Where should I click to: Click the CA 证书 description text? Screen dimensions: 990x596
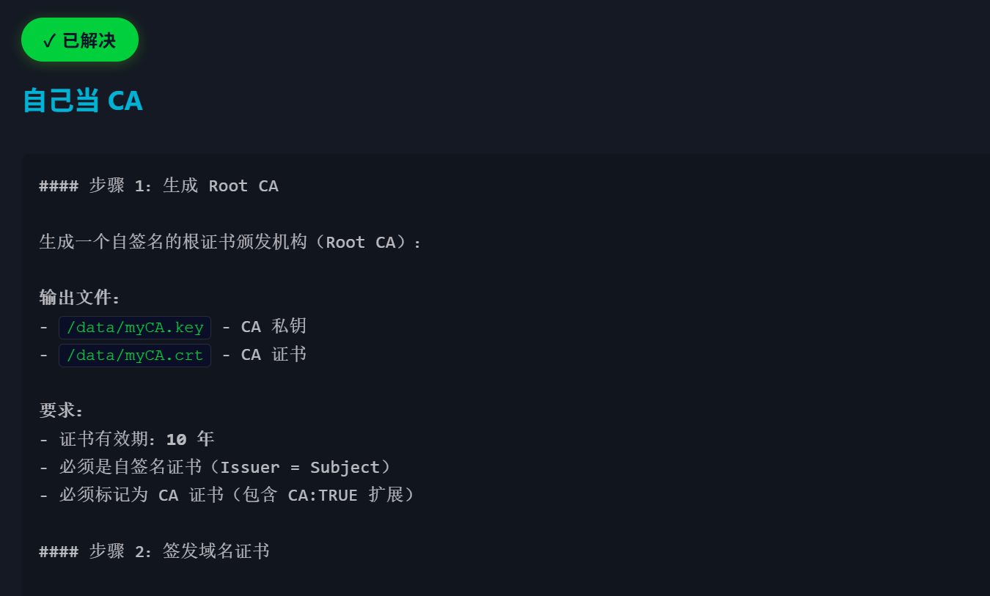click(273, 355)
